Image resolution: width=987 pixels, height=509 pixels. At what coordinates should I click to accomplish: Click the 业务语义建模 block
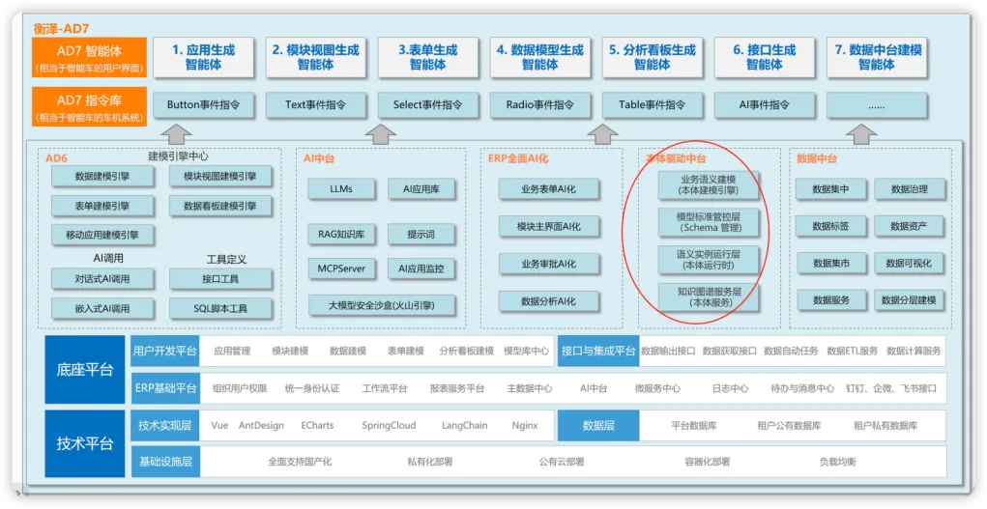tap(708, 184)
